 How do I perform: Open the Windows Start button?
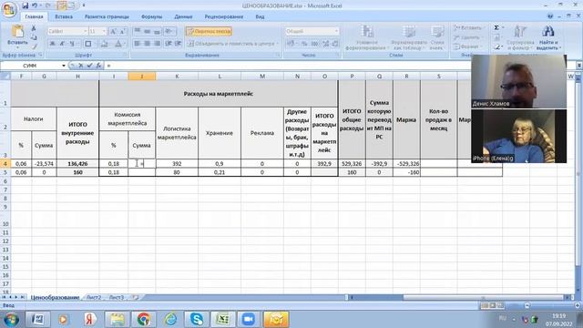click(x=11, y=320)
